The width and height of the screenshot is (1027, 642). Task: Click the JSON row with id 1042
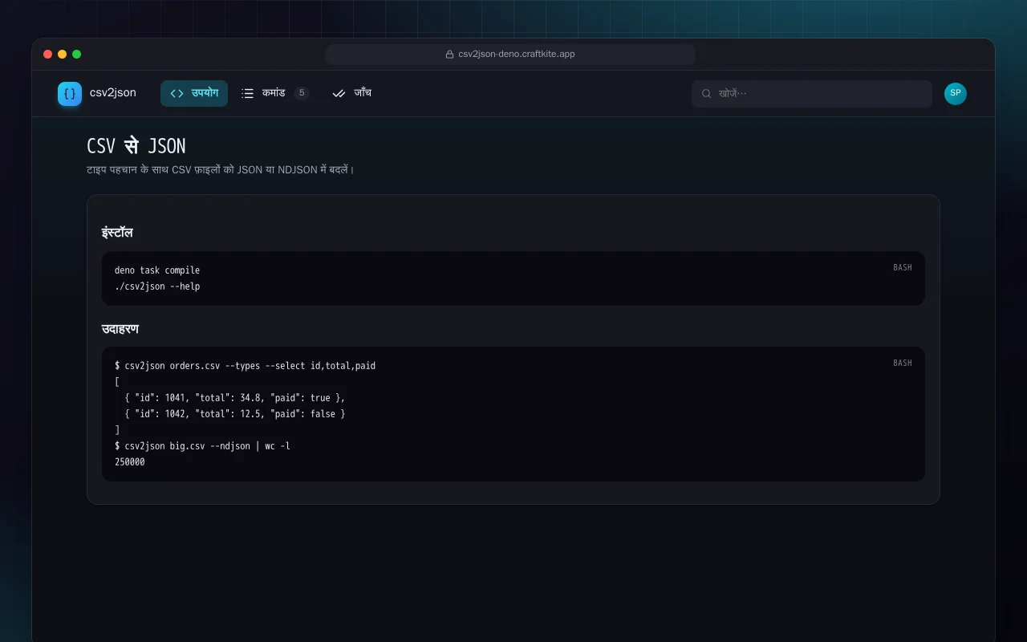tap(235, 414)
